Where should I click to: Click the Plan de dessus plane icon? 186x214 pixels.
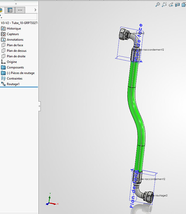(3, 51)
